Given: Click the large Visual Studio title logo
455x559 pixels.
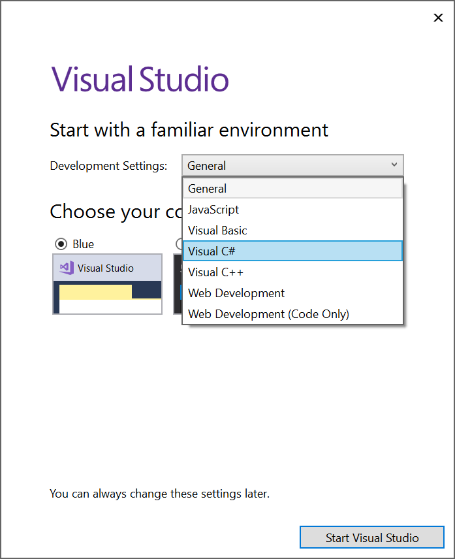Looking at the screenshot, I should [x=140, y=79].
